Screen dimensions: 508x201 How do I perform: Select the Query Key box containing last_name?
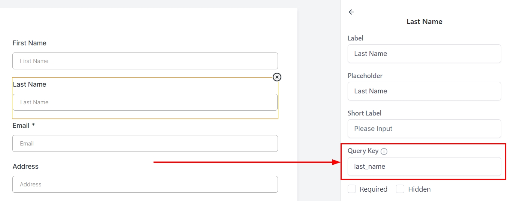pos(424,166)
